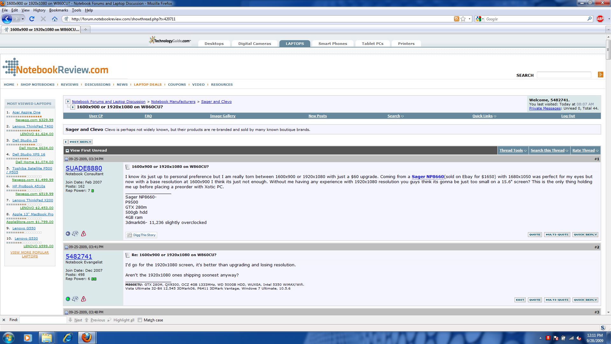Open the Private Messages link
The image size is (611, 344).
point(545,108)
